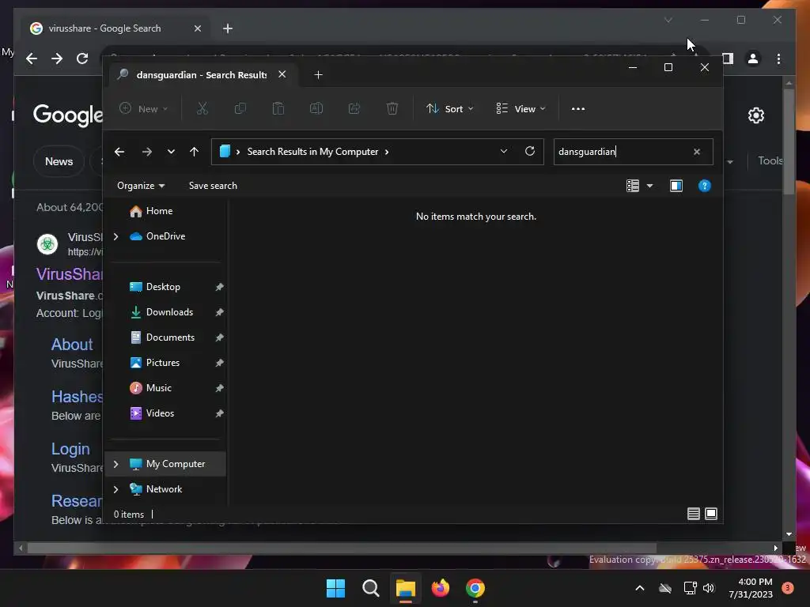Open the View dropdown menu
This screenshot has height=607, width=810.
tap(520, 109)
